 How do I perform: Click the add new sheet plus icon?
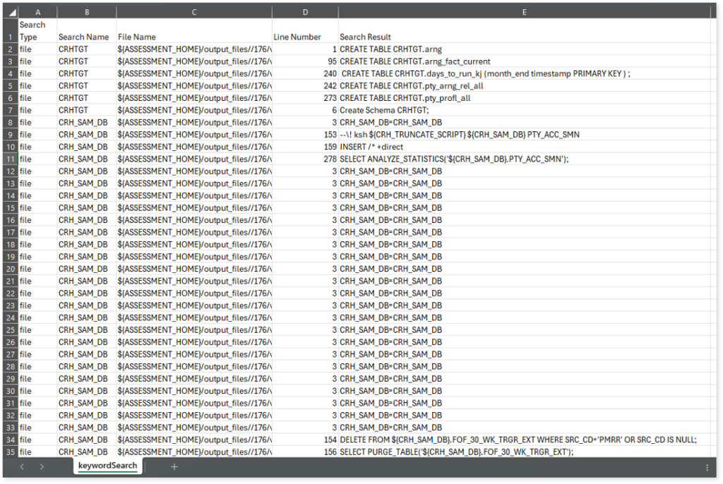[x=174, y=466]
